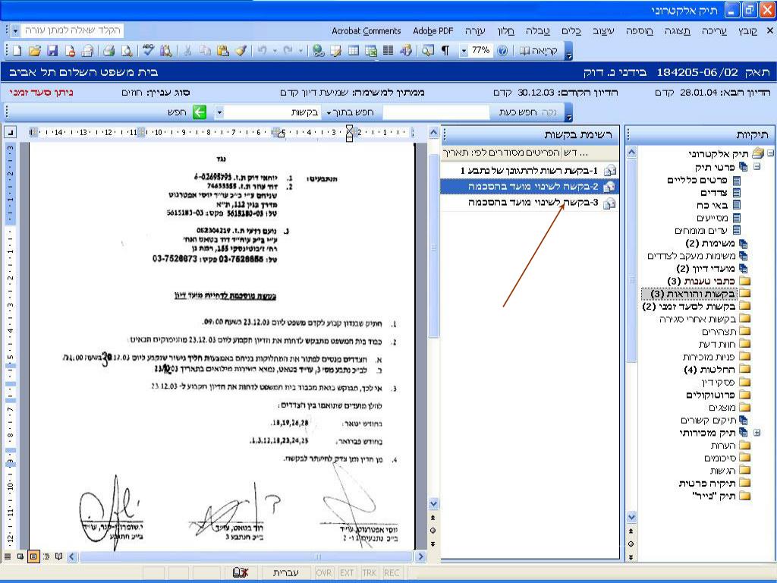Open the משימות (2) tree item
The width and height of the screenshot is (777, 583).
pos(716,243)
